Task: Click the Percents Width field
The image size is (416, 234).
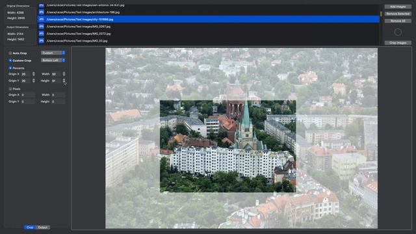Action: pyautogui.click(x=57, y=74)
